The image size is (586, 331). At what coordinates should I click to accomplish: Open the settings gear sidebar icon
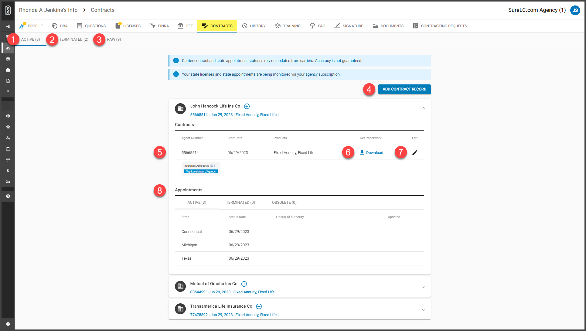point(8,116)
